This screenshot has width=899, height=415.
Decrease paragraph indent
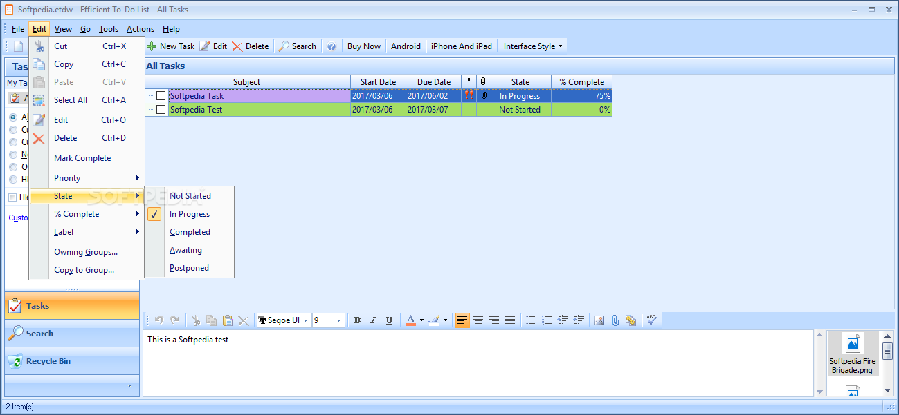(563, 320)
